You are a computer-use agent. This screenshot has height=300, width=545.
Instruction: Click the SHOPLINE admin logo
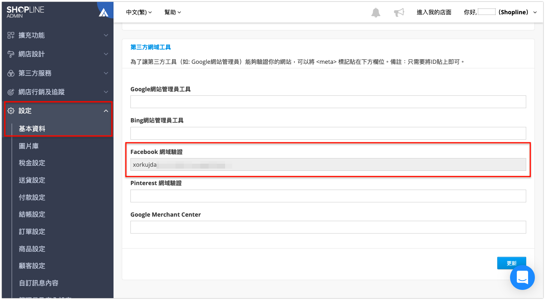click(x=26, y=11)
